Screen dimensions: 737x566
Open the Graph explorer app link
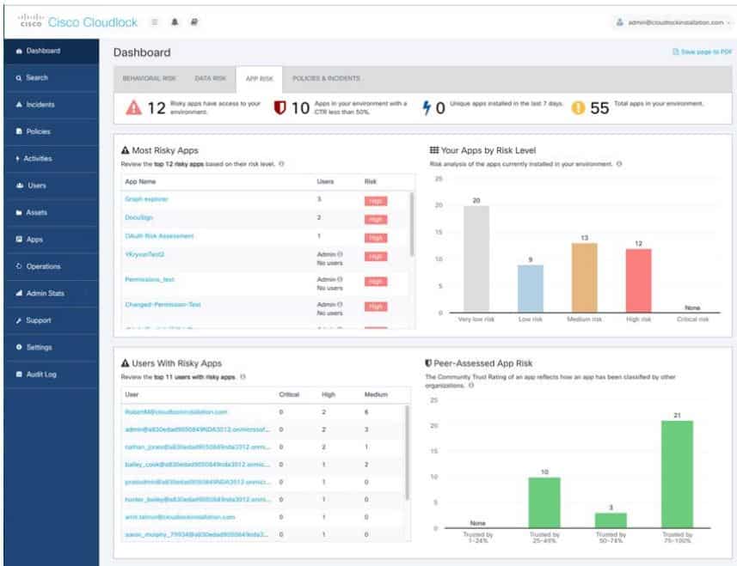tap(146, 199)
